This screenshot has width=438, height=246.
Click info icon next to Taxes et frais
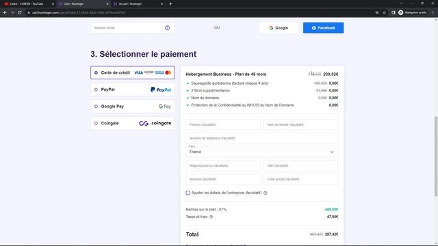tap(211, 217)
